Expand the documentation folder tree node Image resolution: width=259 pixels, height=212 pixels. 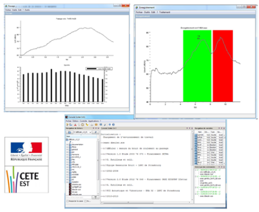coord(67,145)
